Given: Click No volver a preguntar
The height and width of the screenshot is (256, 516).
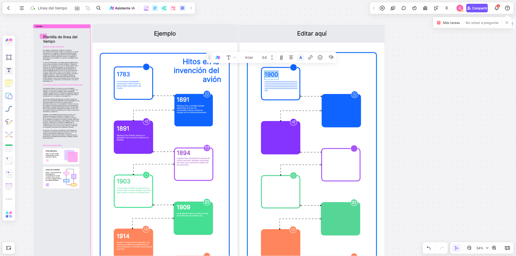Looking at the screenshot, I should pyautogui.click(x=482, y=23).
